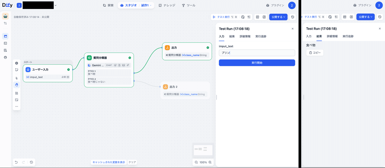
Task: Click the imput_text input field
Action: click(257, 53)
